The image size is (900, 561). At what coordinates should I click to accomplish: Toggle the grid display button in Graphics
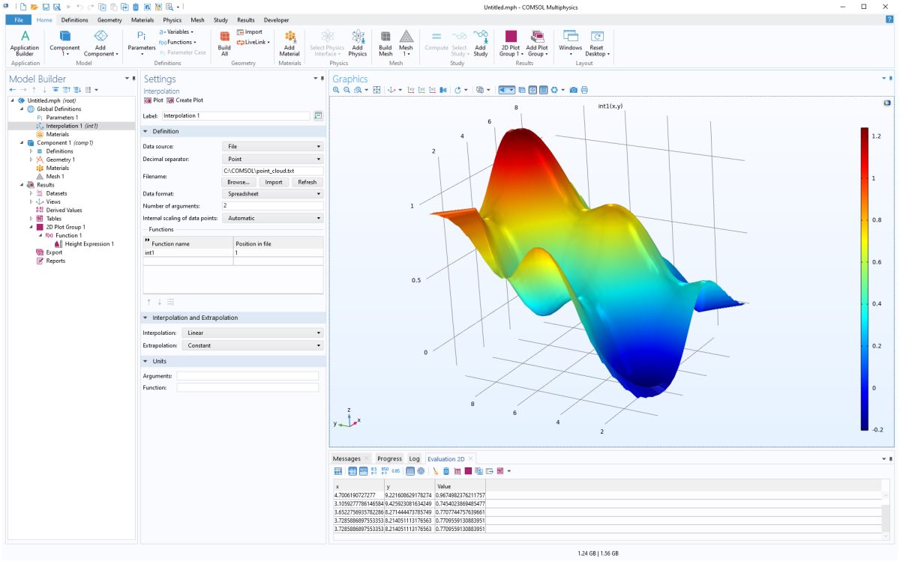(544, 90)
